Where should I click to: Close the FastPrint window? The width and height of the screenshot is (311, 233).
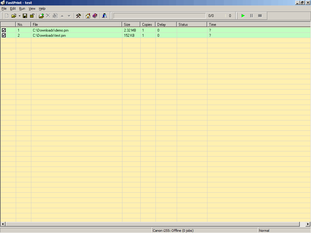(308, 3)
